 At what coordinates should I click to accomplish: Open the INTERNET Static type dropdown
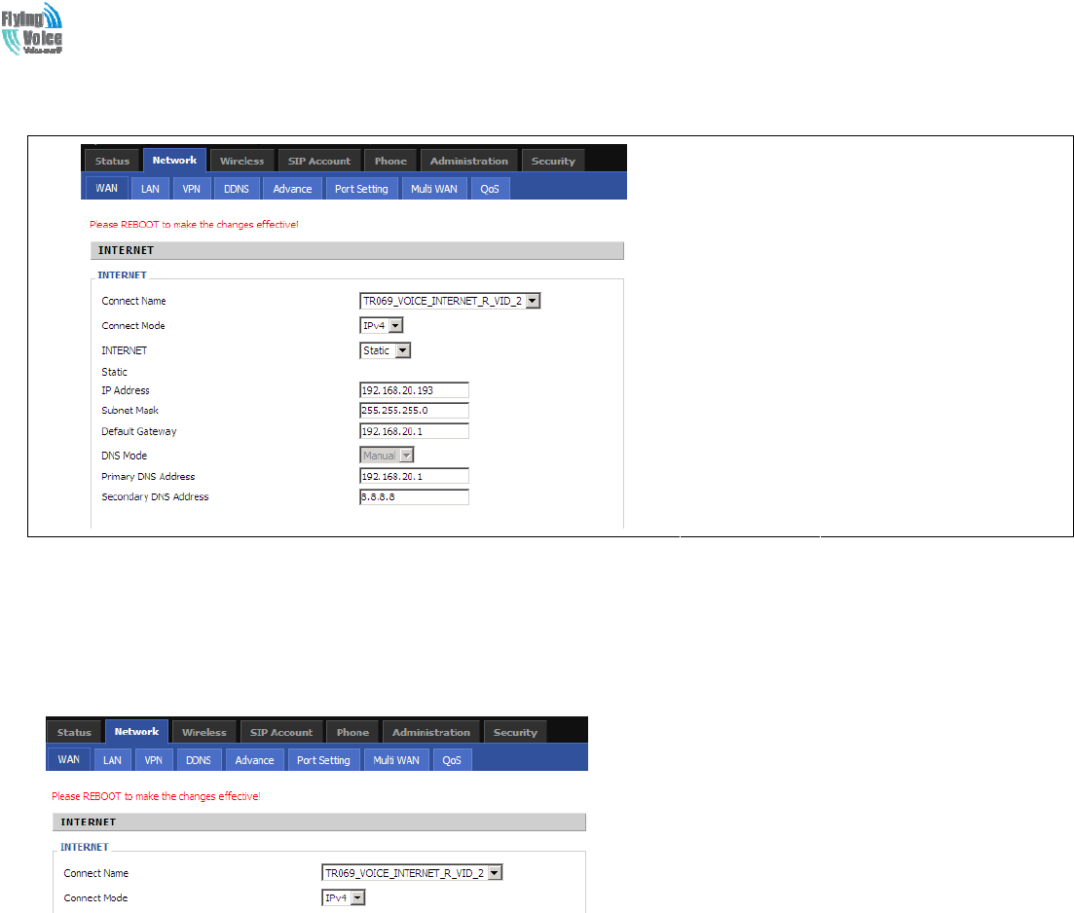[x=385, y=350]
